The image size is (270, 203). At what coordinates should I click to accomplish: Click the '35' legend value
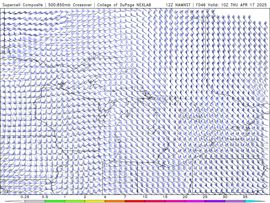245,197
